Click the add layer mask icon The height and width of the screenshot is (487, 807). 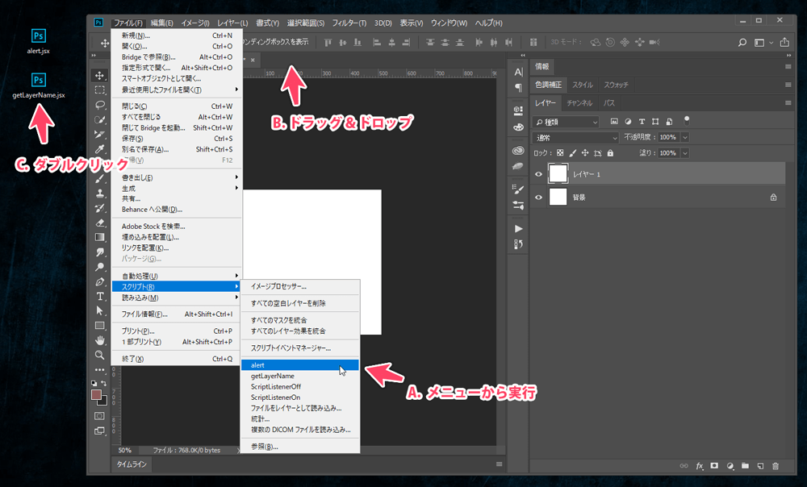point(714,466)
